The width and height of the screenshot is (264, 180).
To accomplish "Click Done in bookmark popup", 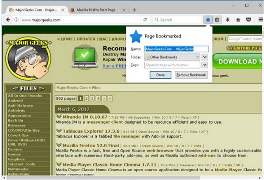I will pyautogui.click(x=160, y=75).
